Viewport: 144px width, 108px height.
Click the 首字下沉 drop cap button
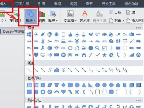point(100,16)
